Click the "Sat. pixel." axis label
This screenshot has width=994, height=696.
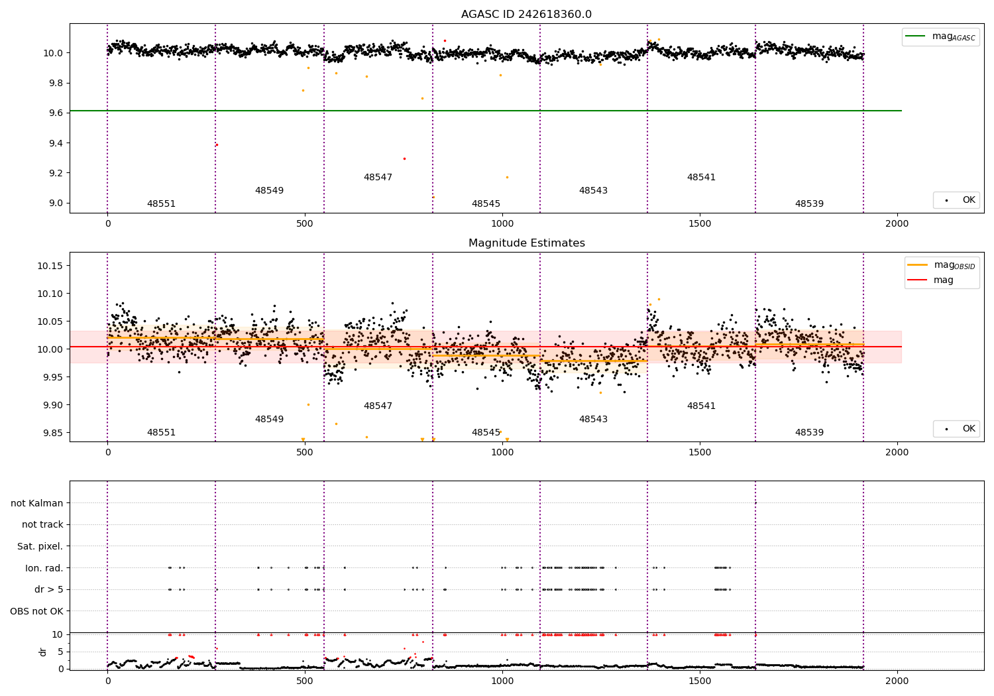pyautogui.click(x=40, y=547)
